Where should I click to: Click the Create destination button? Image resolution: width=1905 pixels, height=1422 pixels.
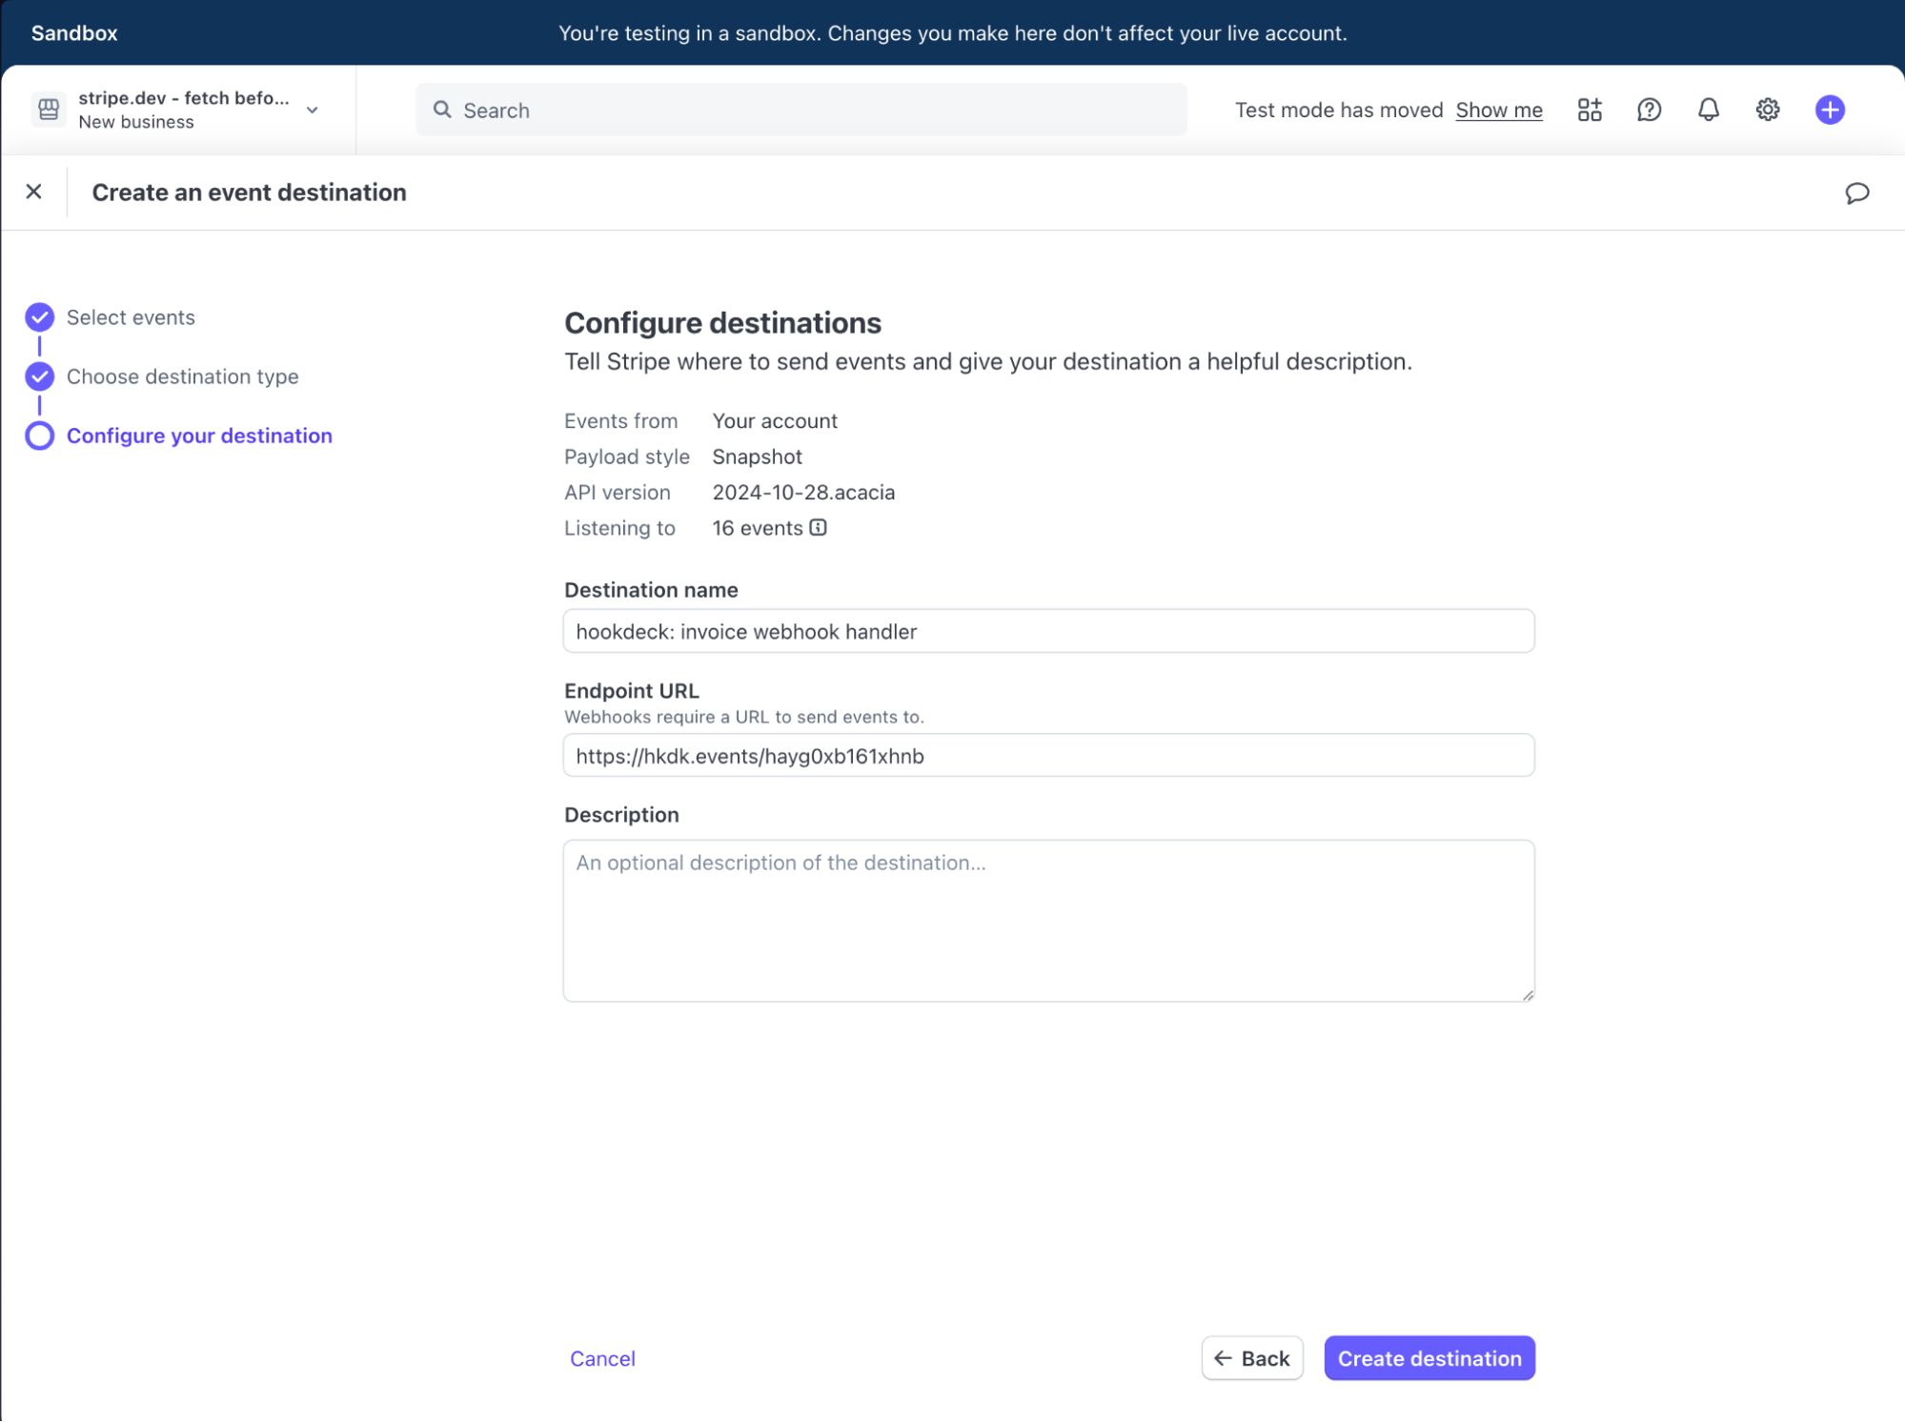click(1429, 1358)
